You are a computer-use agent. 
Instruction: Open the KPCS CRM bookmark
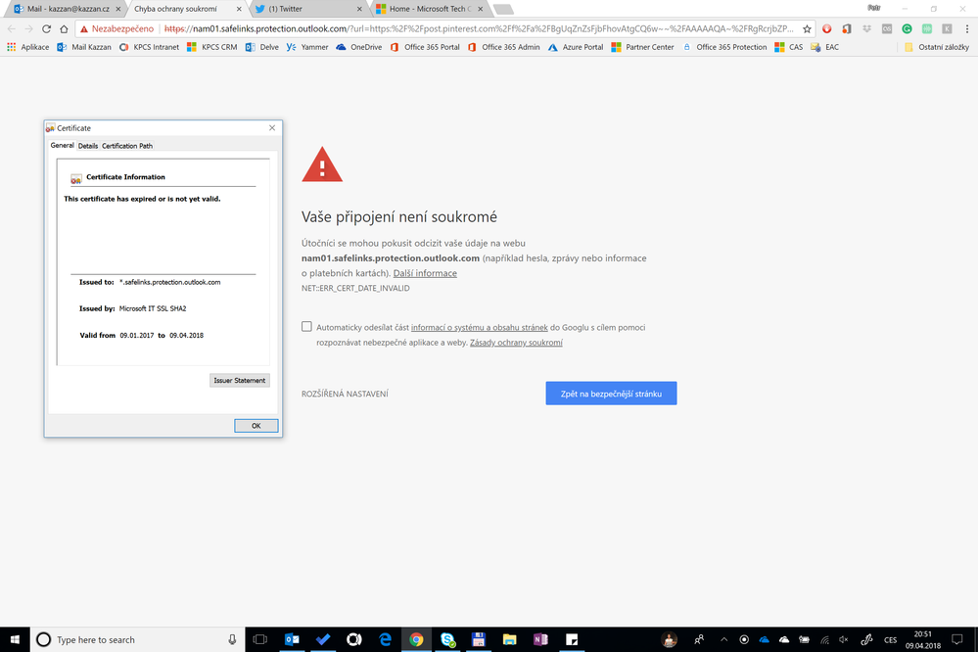click(x=212, y=47)
